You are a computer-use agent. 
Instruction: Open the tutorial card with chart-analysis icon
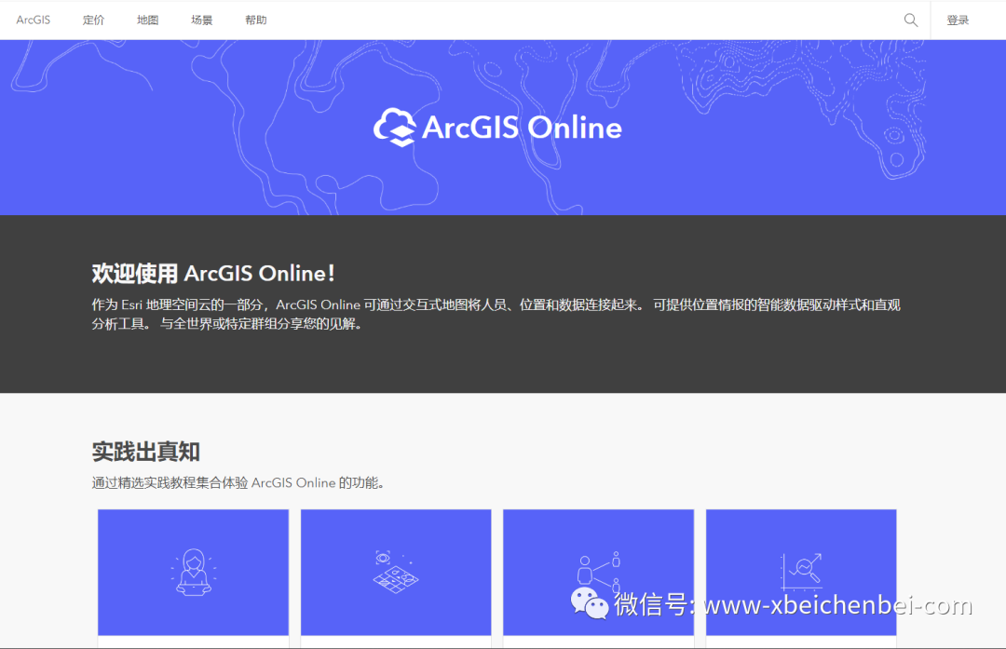click(x=801, y=572)
